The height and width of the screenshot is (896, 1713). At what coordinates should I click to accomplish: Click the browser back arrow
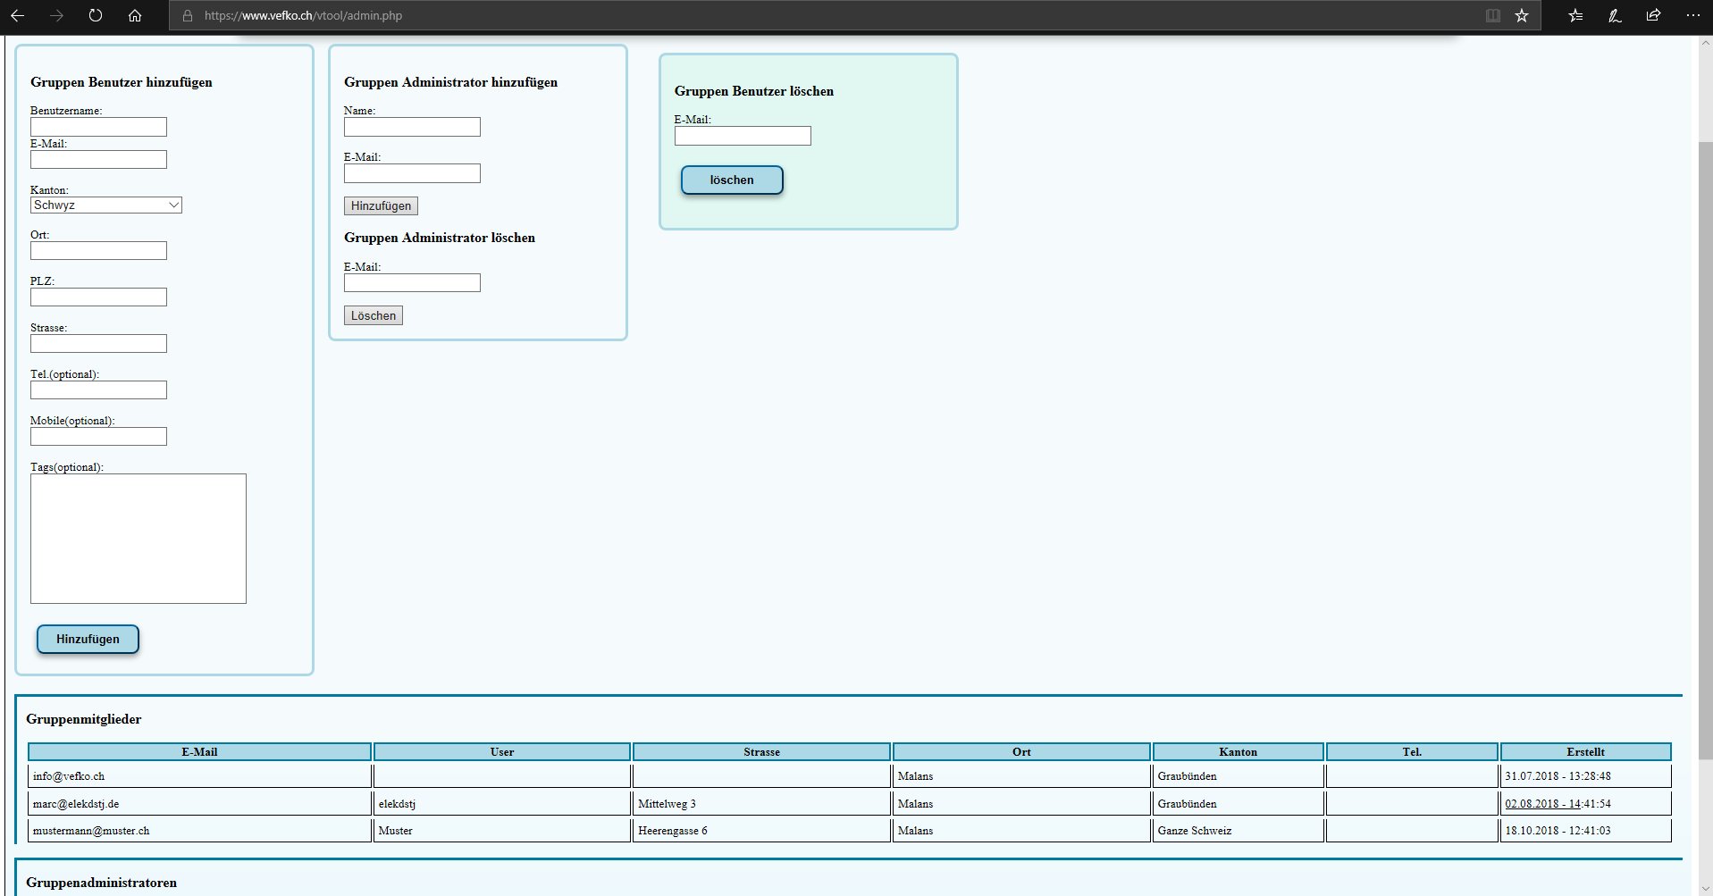point(17,15)
